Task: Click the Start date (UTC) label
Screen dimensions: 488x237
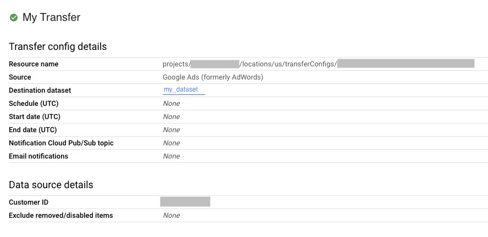Action: 35,117
